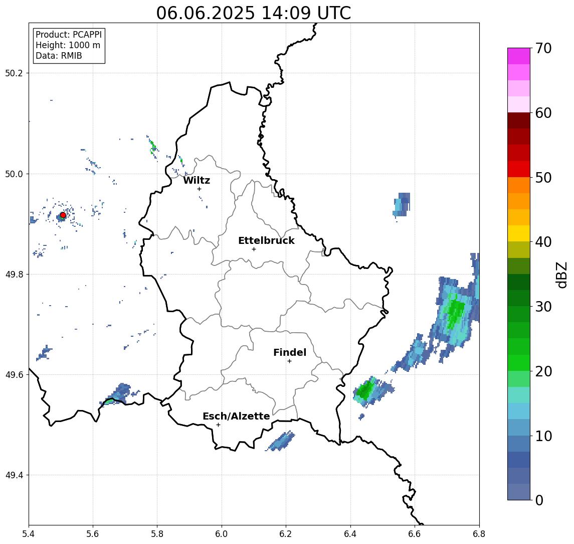
Task: Click the longitude tick label 6.6
Action: tap(415, 534)
